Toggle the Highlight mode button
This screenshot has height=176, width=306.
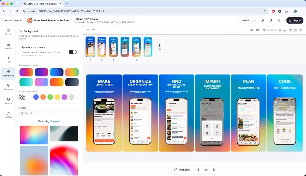(x=182, y=170)
